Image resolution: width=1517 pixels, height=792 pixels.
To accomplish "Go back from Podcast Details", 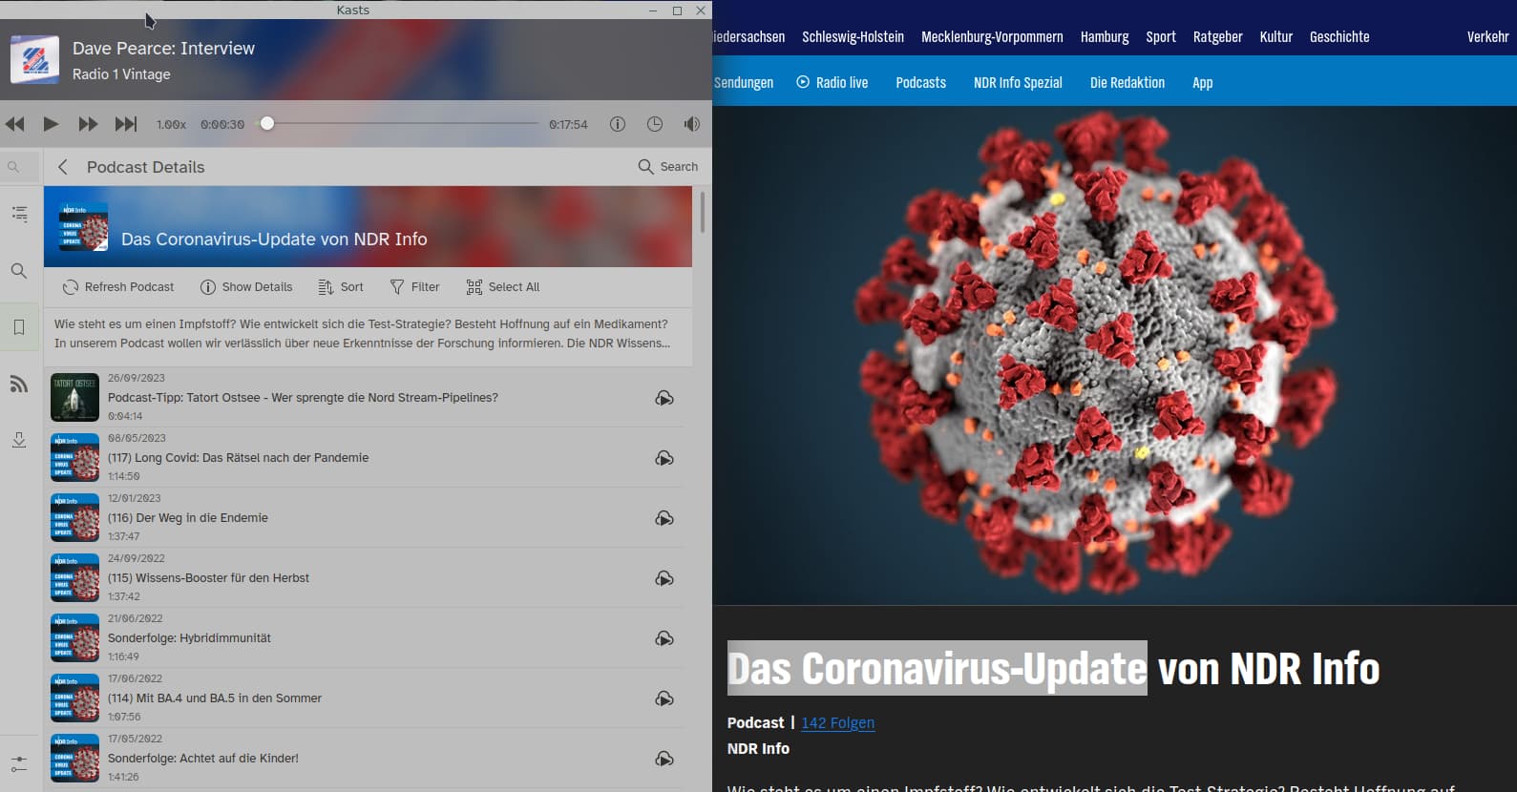I will (63, 167).
